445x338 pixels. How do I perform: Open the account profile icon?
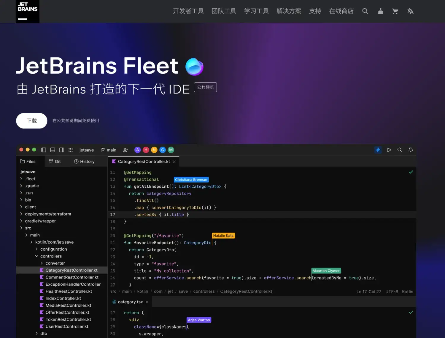coord(380,11)
